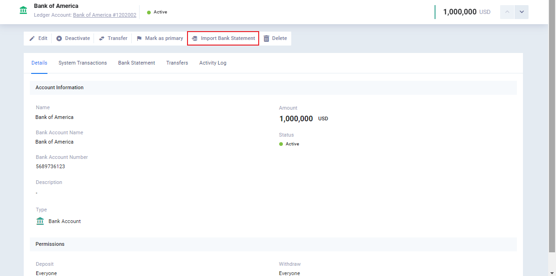The width and height of the screenshot is (556, 276).
Task: Deactivate the Bank of America account
Action: (x=73, y=38)
